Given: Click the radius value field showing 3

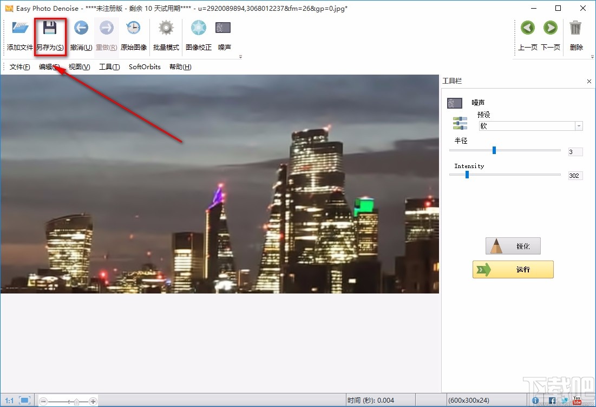Looking at the screenshot, I should tap(575, 152).
